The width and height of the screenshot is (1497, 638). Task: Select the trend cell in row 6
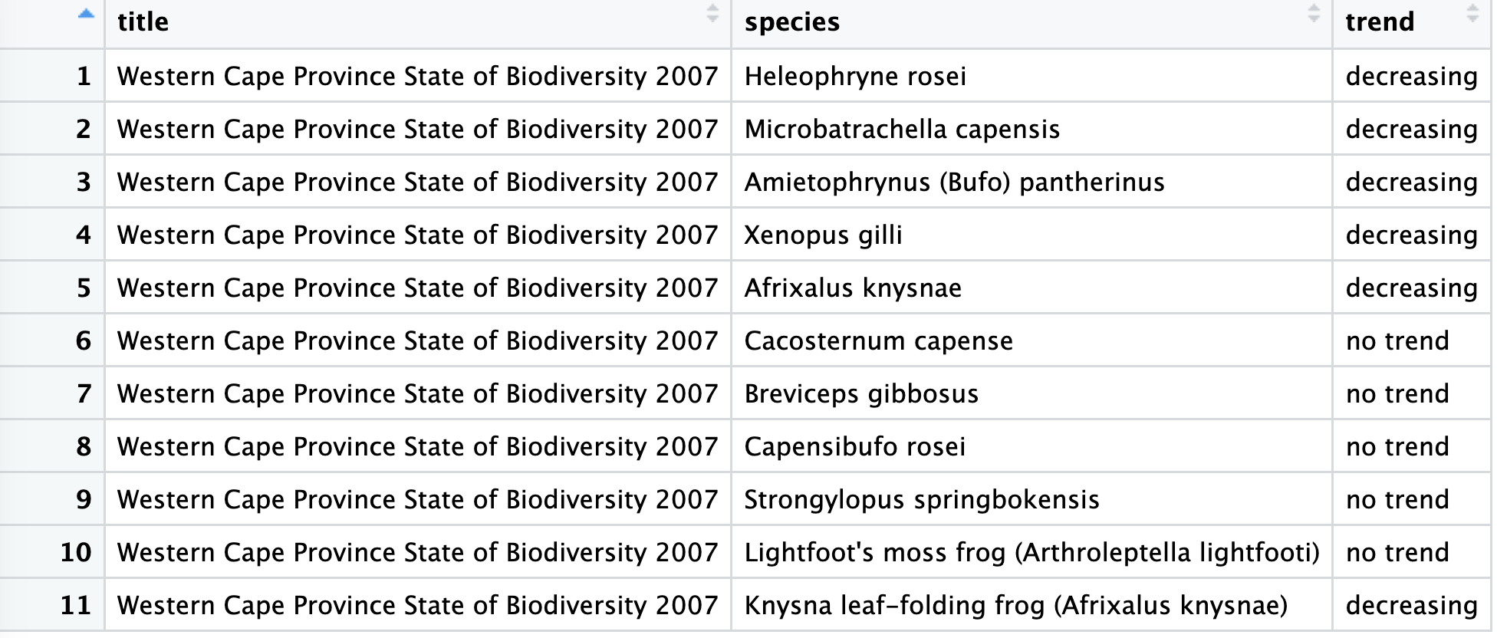1397,340
